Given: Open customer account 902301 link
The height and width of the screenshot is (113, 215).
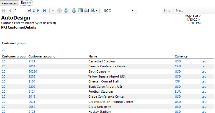Looking at the screenshot, I should click(x=34, y=71).
